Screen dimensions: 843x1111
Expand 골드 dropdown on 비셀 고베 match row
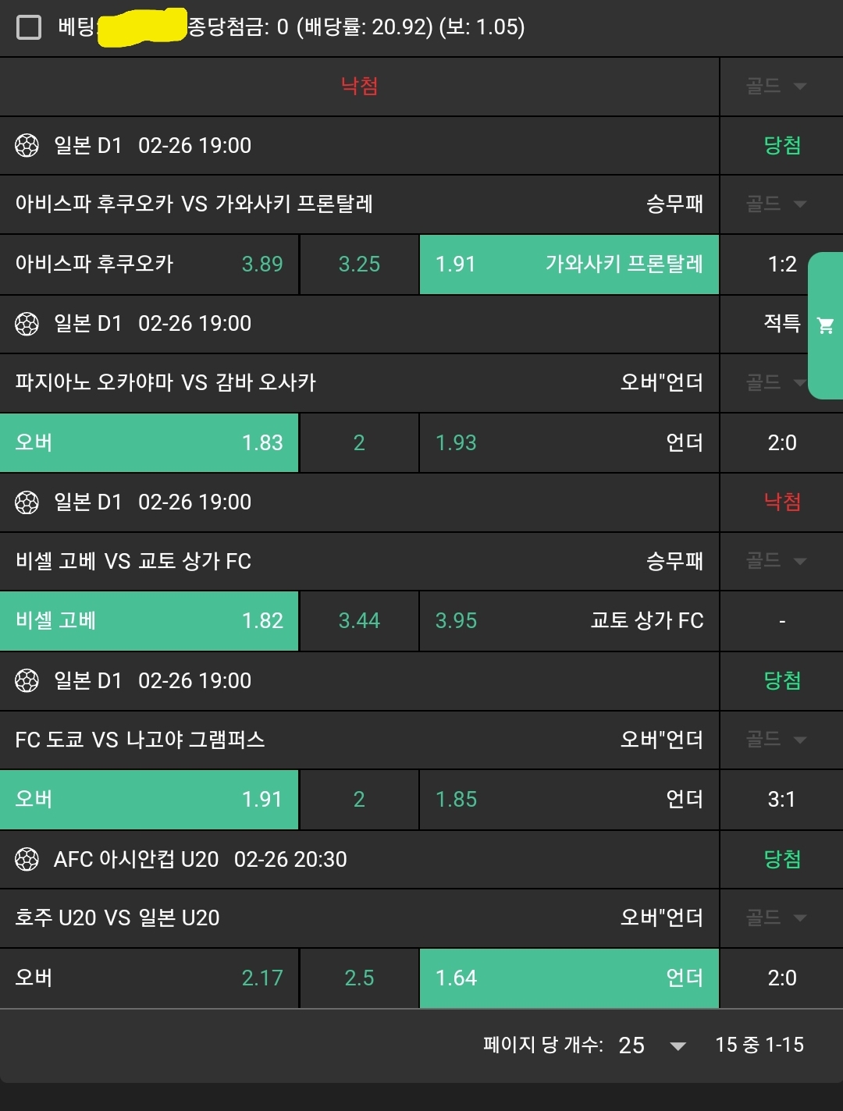point(776,561)
